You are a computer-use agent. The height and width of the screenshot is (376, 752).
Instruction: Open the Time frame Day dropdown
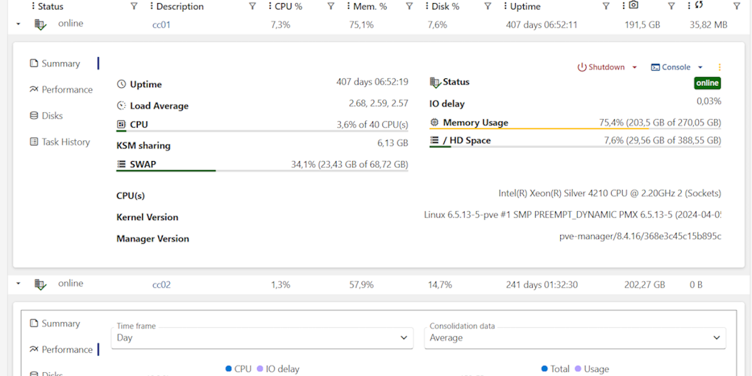click(263, 338)
